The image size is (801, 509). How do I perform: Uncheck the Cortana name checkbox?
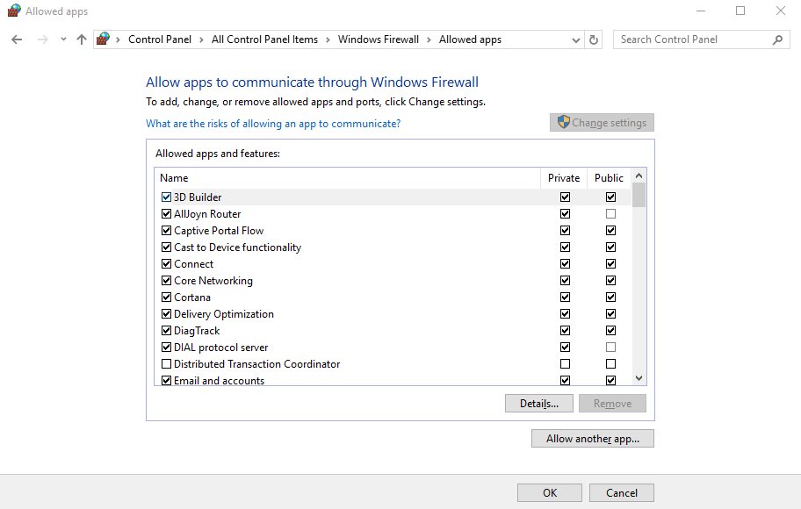click(166, 298)
